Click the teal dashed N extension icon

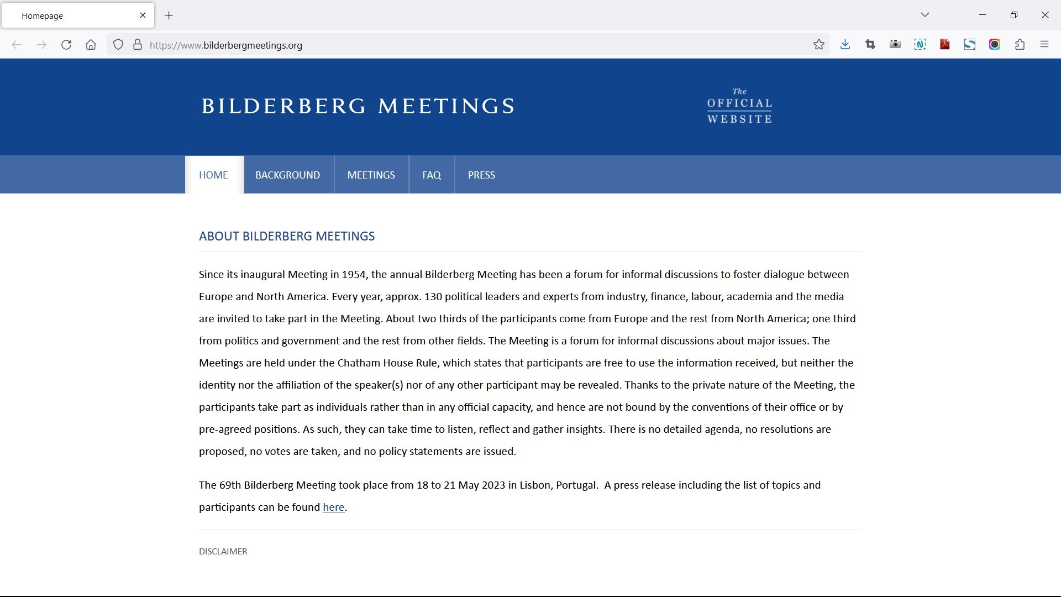(x=920, y=45)
